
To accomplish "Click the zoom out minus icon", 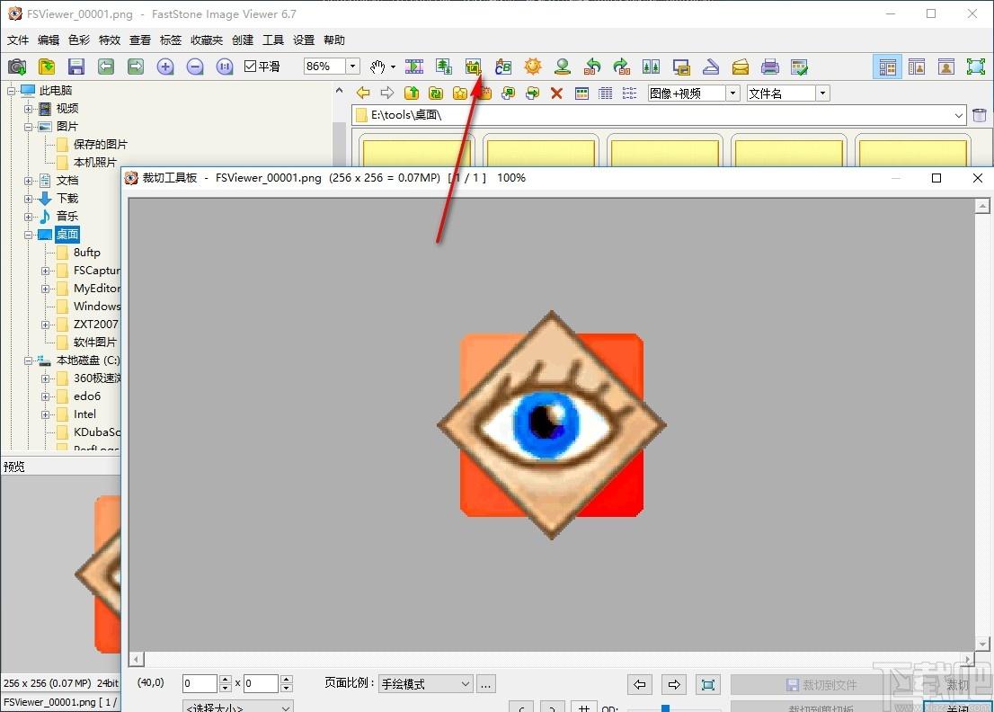I will tap(195, 67).
